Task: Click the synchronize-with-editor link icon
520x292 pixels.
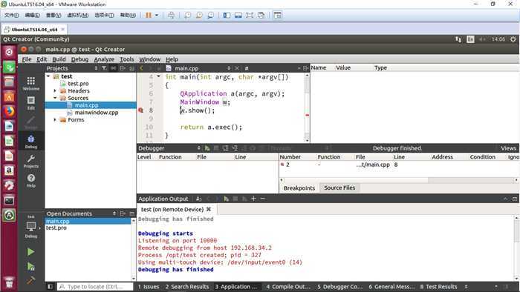Action: pos(114,68)
